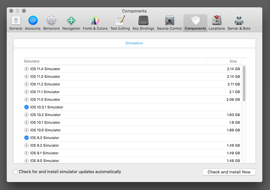Image resolution: width=270 pixels, height=190 pixels.
Task: Click the simulator list scrollbar
Action: click(x=244, y=84)
